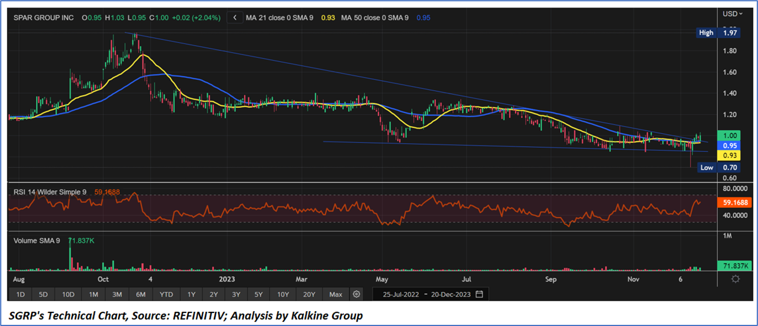
Task: Select the 10D time range
Action: point(68,294)
